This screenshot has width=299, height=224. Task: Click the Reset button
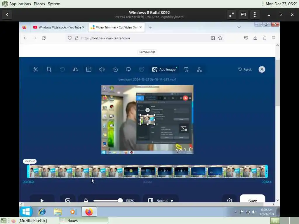click(245, 69)
